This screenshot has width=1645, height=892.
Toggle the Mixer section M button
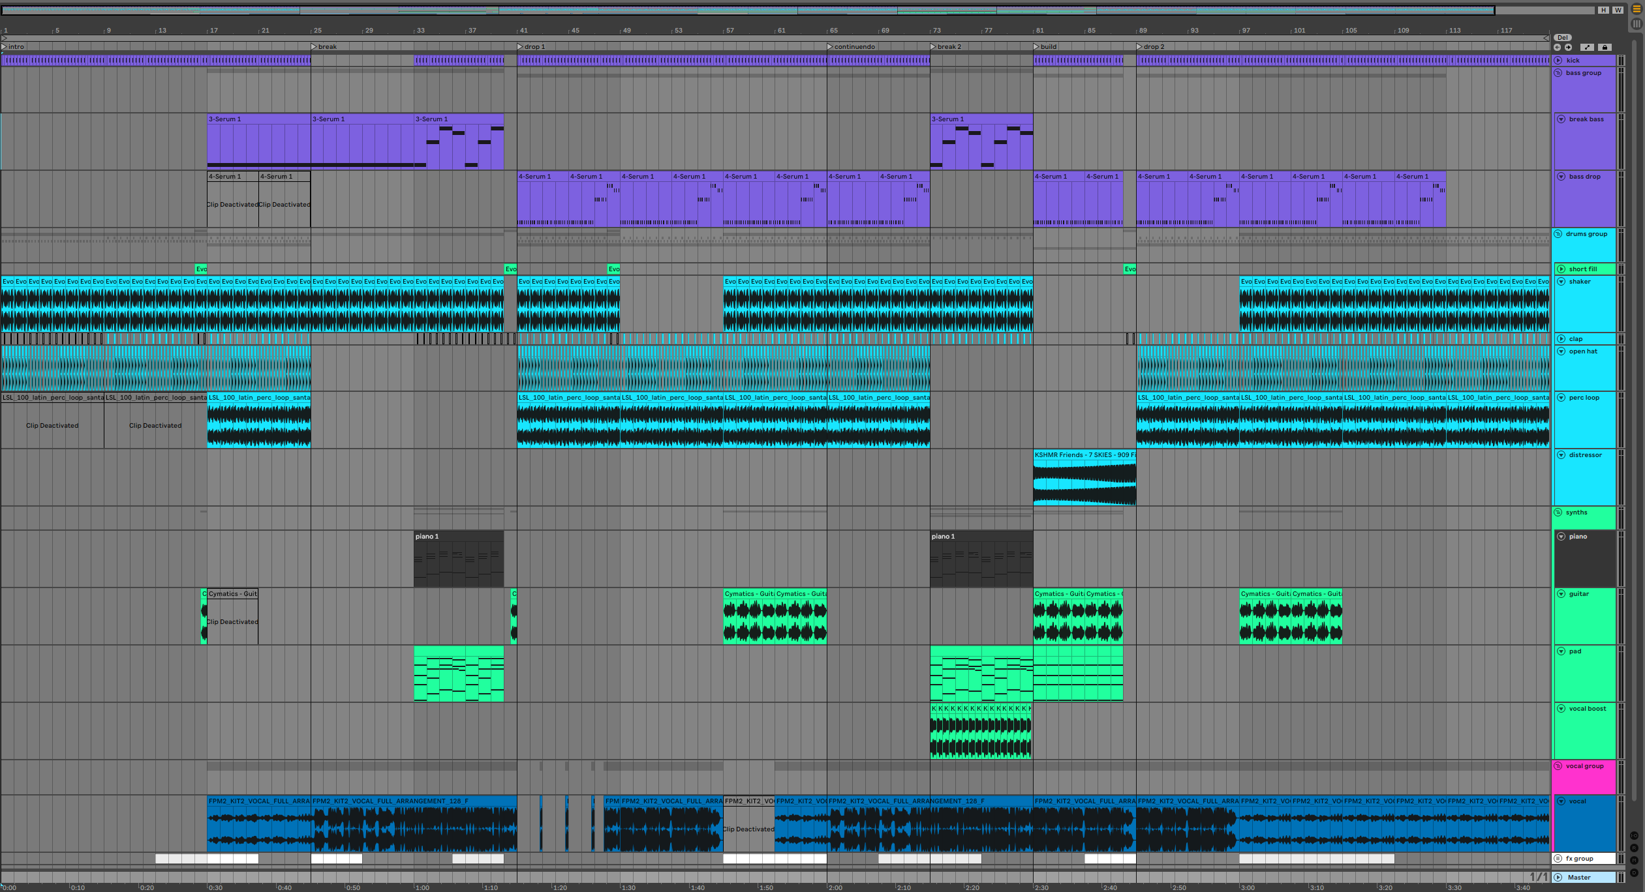click(1634, 860)
